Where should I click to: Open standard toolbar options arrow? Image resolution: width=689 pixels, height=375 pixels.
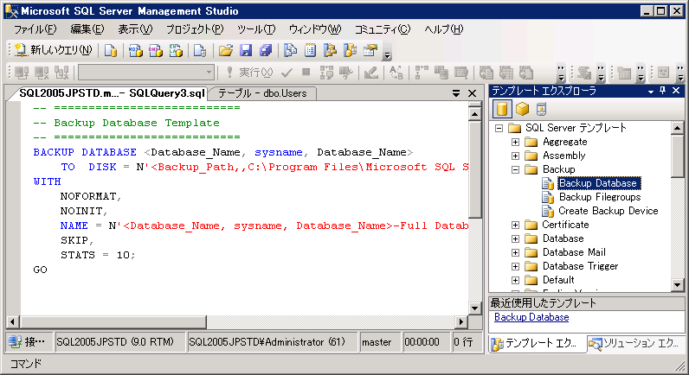tap(387, 54)
